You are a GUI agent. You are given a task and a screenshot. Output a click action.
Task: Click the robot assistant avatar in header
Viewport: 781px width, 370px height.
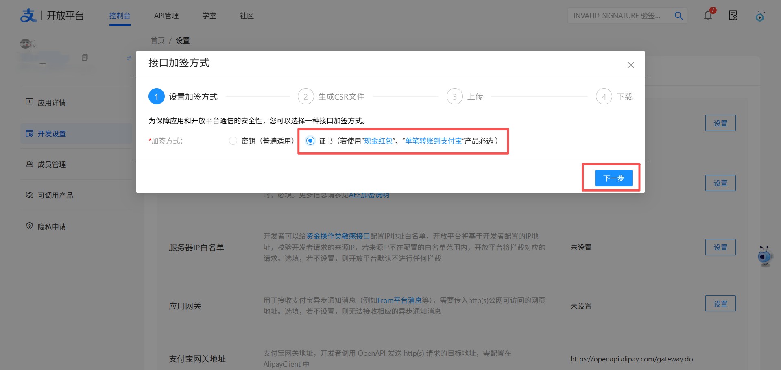[x=760, y=16]
